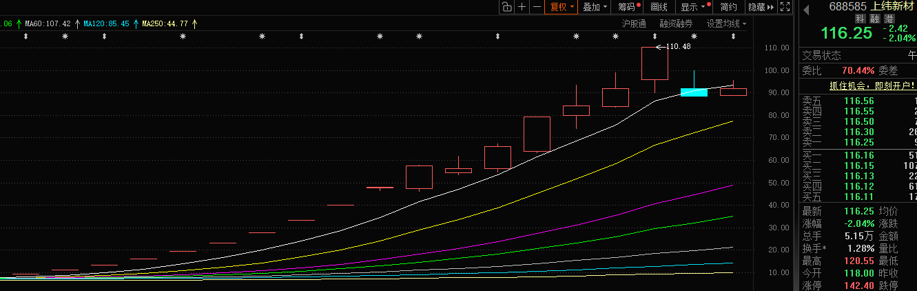Open the 复权 dropdown

[561, 7]
